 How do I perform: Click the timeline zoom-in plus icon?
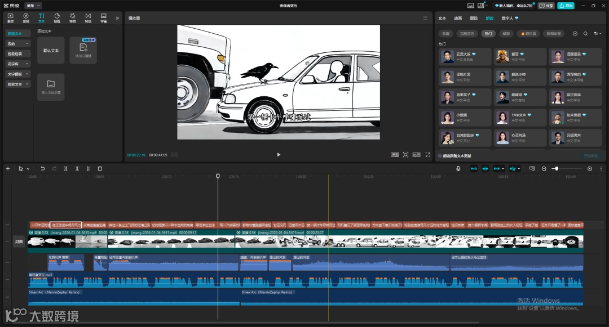(590, 168)
